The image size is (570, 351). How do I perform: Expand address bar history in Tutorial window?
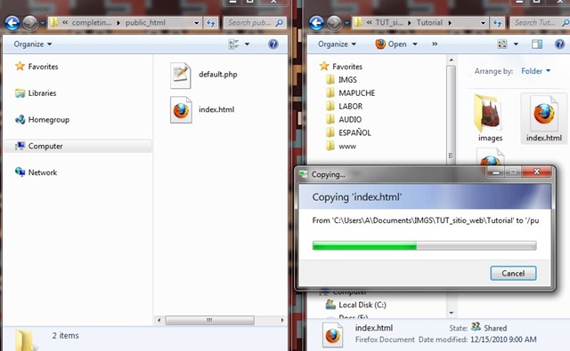tap(483, 23)
